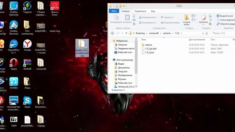Select the file 1.5.2.json
Screen dimensions: 235x132
pos(148,52)
